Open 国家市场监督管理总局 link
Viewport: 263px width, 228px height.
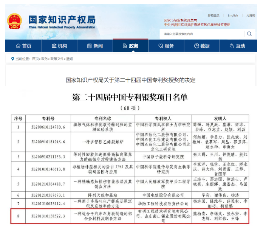(180, 20)
